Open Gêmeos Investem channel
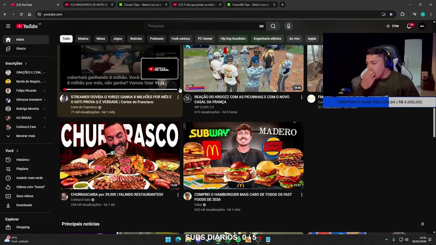Screen dimensions: 436x245 [x=26, y=100]
